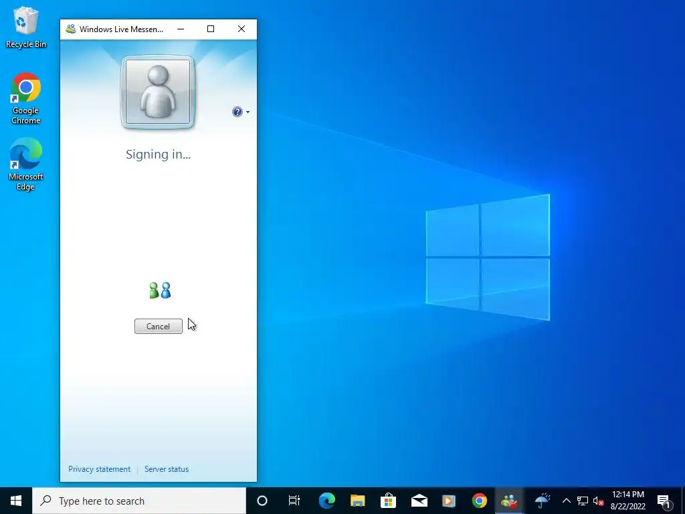
Task: Open the clock and date flyout
Action: [627, 501]
